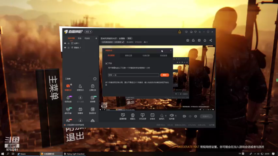Viewport: 278px width, 156px height.
Task: Open the last bottom-row toolbox tool
Action: tap(92, 120)
